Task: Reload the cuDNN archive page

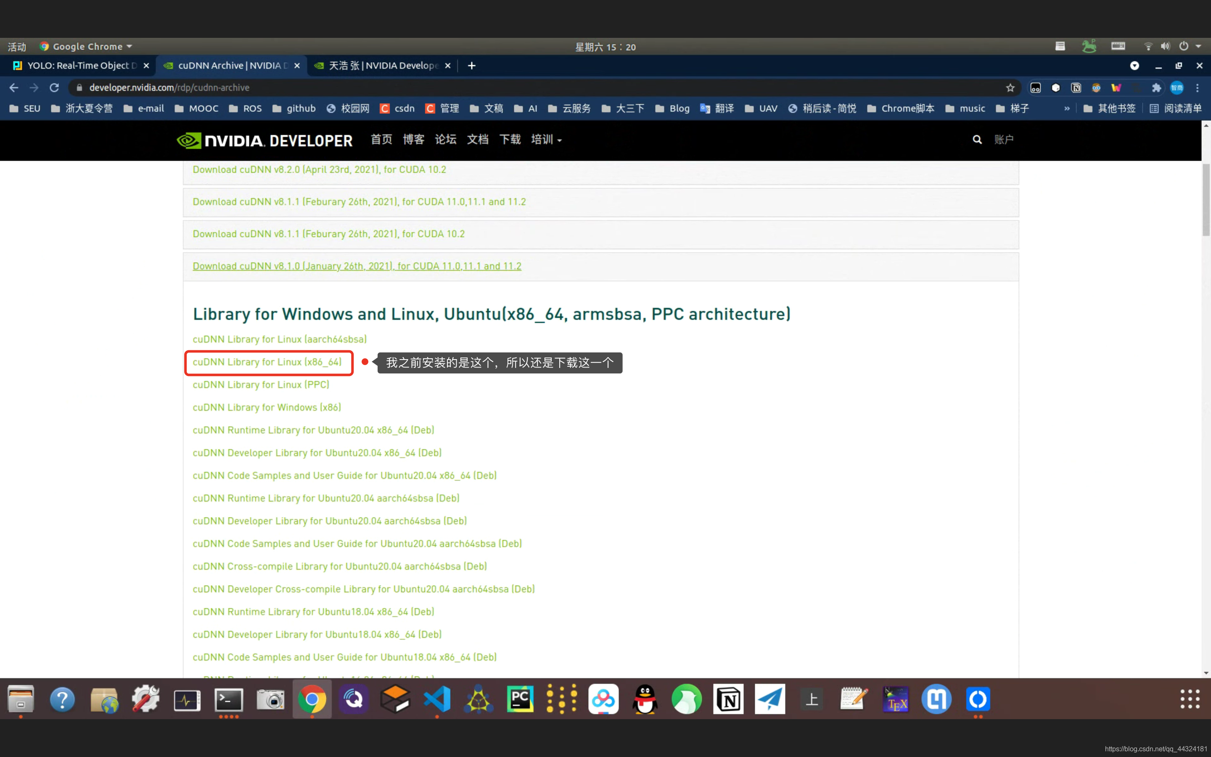Action: pos(54,87)
